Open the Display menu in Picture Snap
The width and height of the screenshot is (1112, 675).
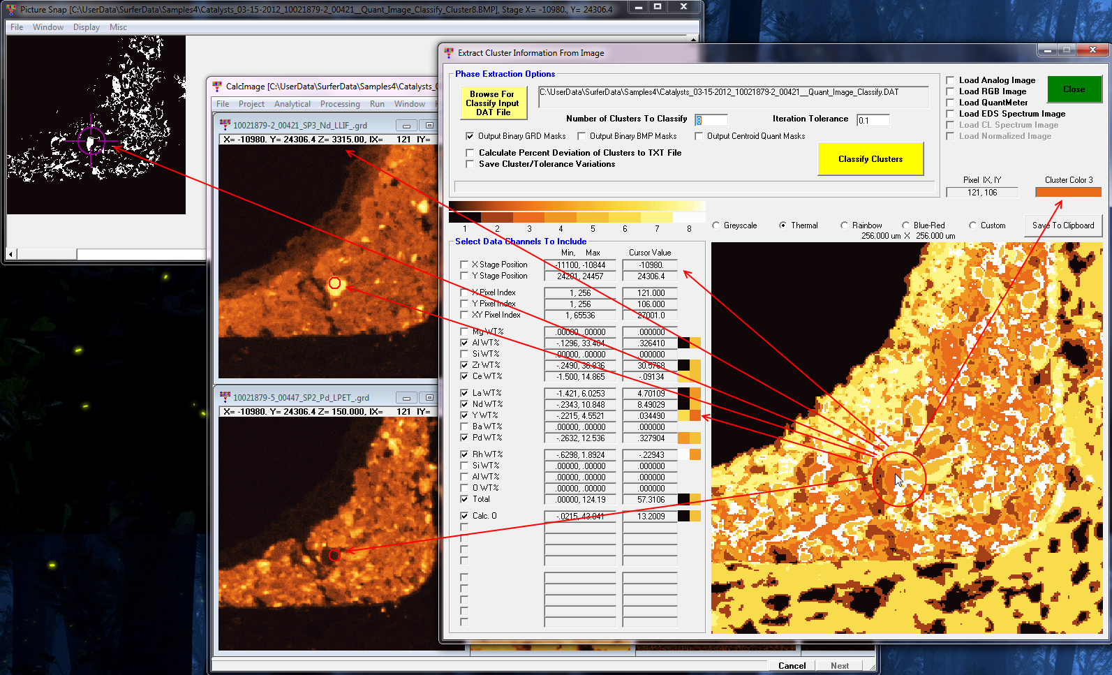pyautogui.click(x=86, y=27)
